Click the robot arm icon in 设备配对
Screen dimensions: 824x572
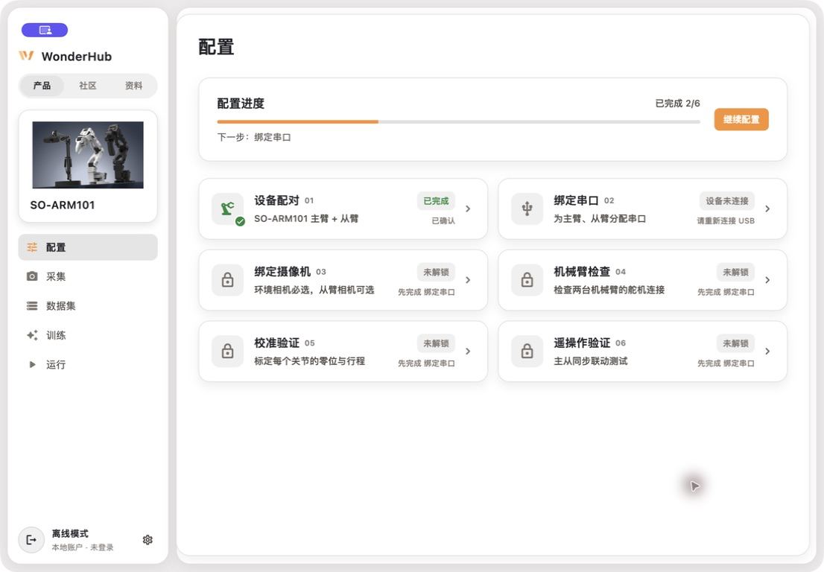point(227,209)
